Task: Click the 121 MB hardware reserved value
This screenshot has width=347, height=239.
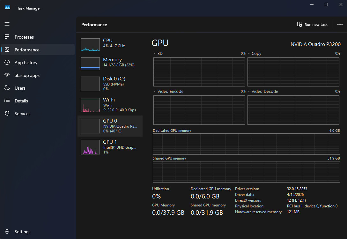Action: coord(293,212)
